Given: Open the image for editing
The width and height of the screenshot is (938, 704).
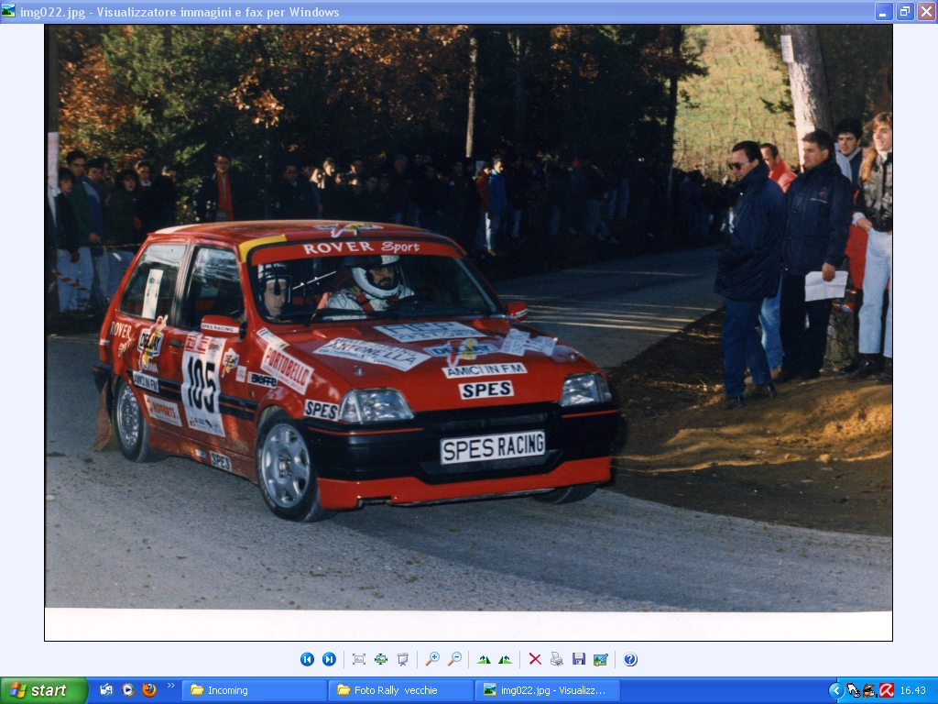Looking at the screenshot, I should [601, 659].
